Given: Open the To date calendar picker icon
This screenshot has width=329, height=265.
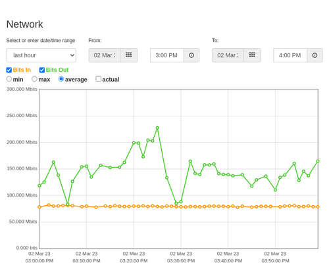Looking at the screenshot, I should coord(252,55).
